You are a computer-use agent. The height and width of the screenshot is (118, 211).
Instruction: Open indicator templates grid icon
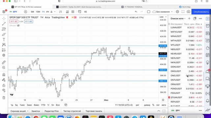pyautogui.click(x=73, y=12)
